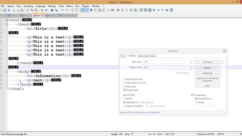Collapse the body fold marker
The image size is (242, 136).
[7, 71]
